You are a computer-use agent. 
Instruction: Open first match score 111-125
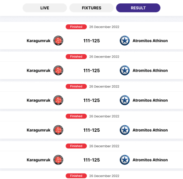(x=91, y=41)
